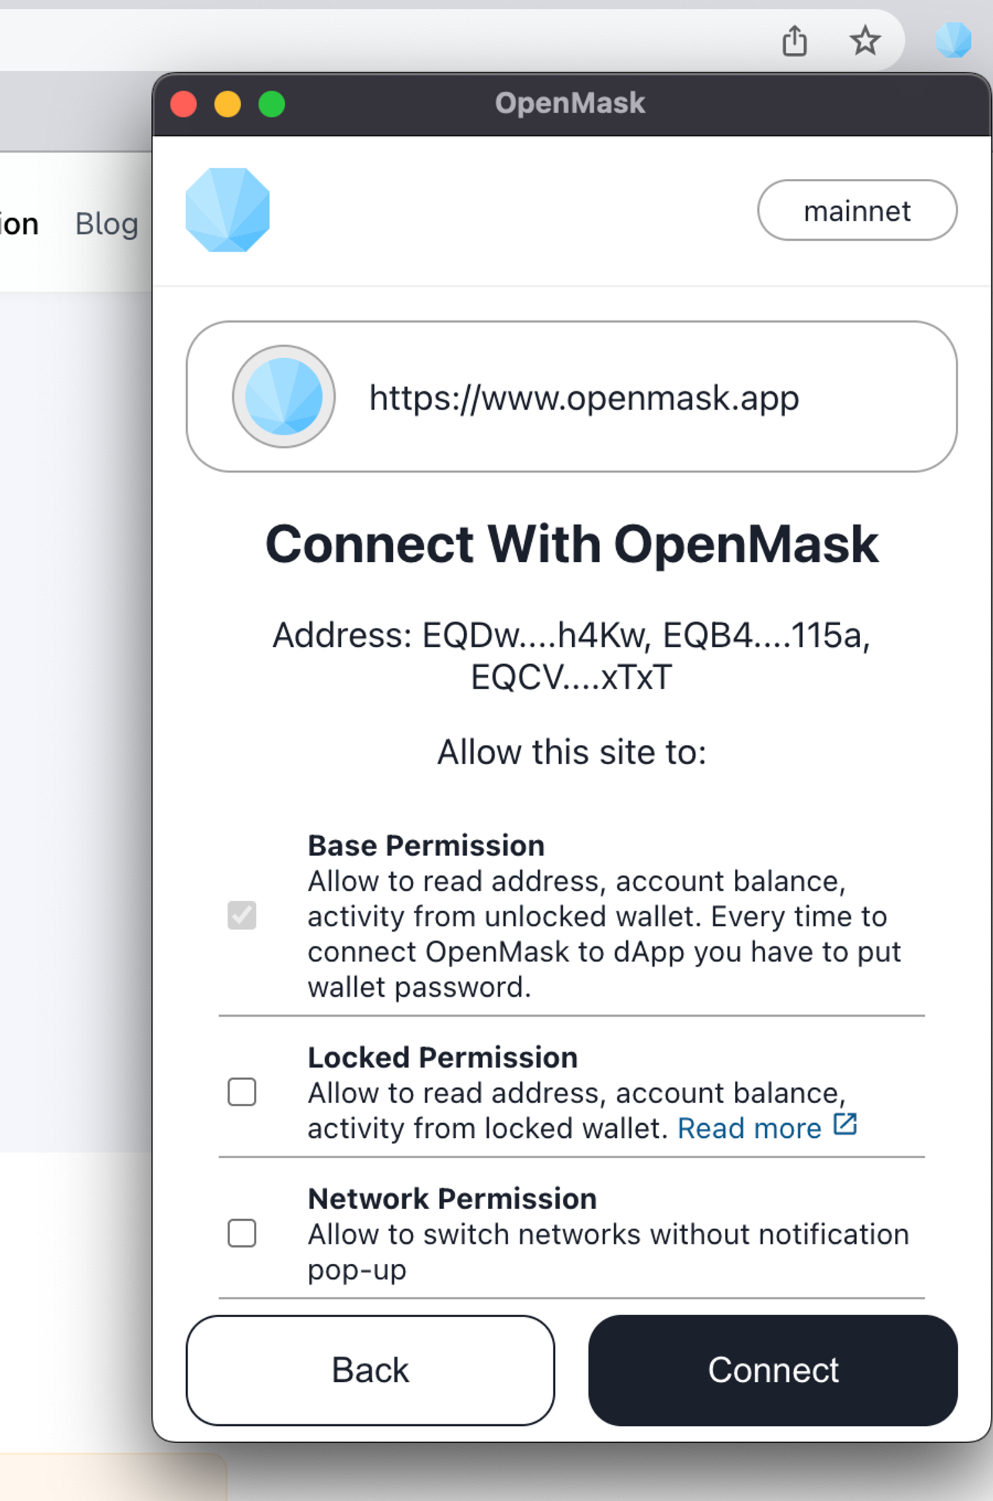Open the Read more link
The width and height of the screenshot is (993, 1501).
[748, 1128]
